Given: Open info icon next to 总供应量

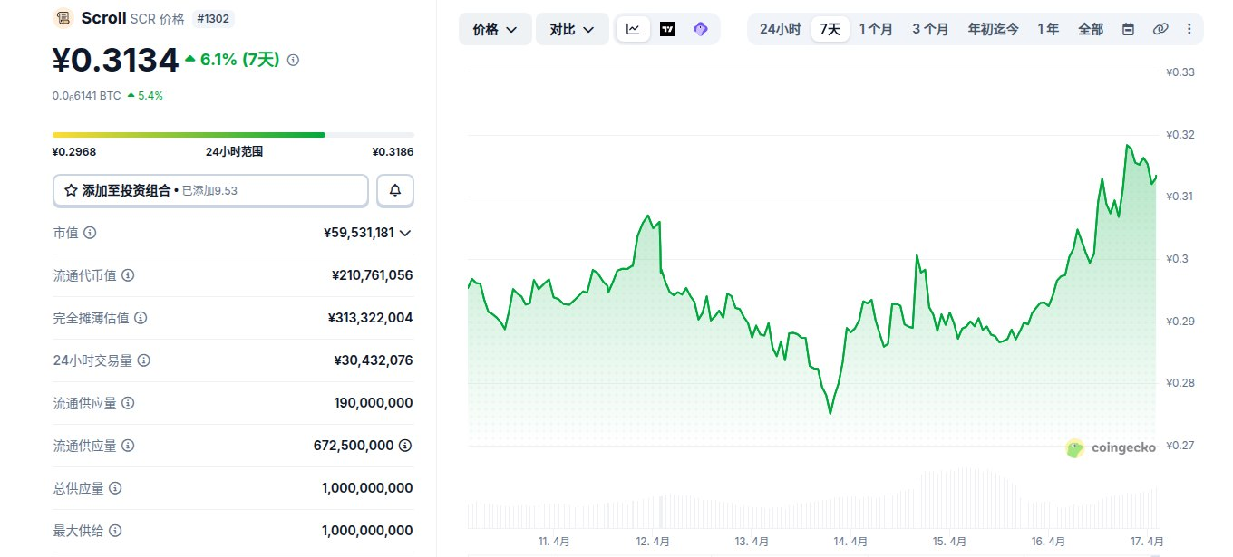Looking at the screenshot, I should [115, 488].
